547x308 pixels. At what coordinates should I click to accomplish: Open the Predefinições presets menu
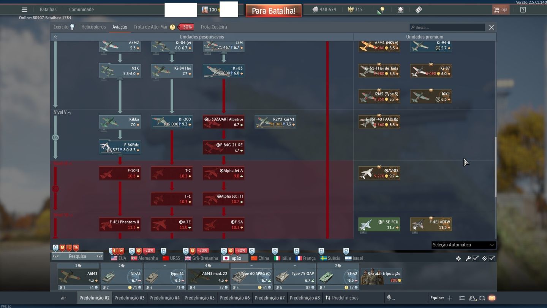coord(342,298)
